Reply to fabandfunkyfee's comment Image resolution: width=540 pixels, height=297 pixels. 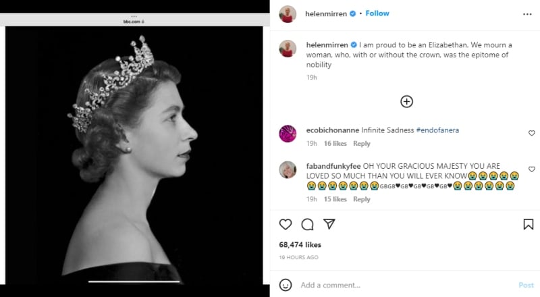point(362,199)
